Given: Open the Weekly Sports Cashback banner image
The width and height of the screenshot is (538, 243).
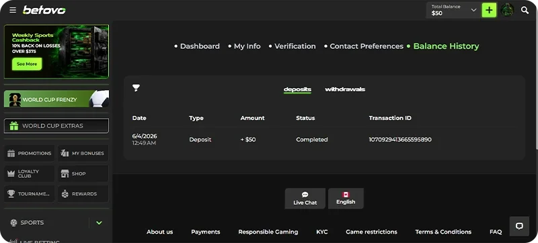Looking at the screenshot, I should 56,51.
